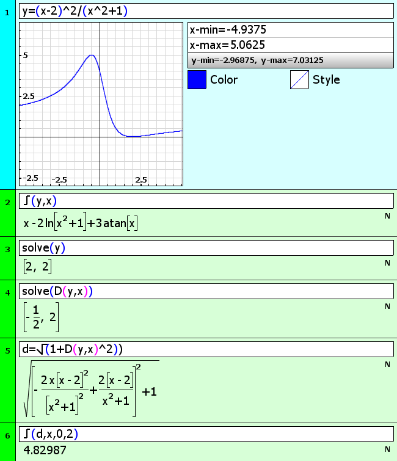Click the blue Color swatch
Viewport: 397px width, 461px height.
click(x=197, y=80)
